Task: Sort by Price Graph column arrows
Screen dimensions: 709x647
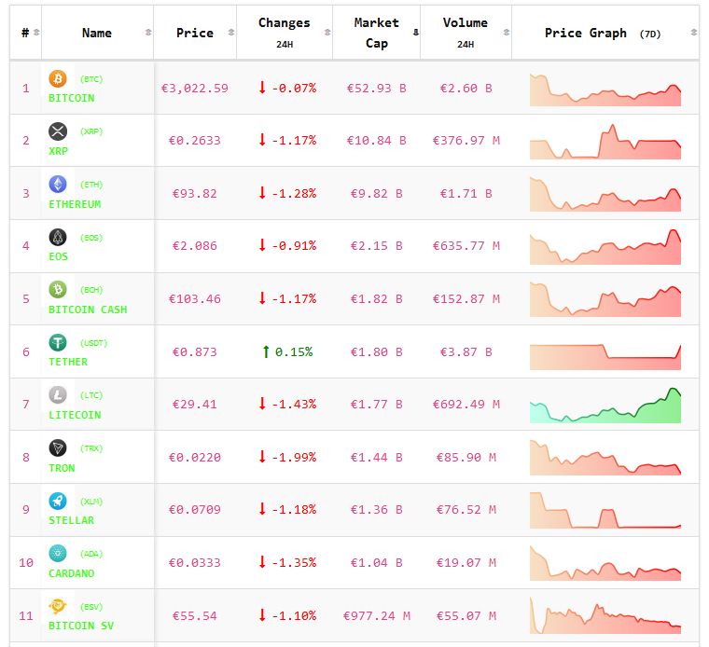Action: tap(692, 33)
